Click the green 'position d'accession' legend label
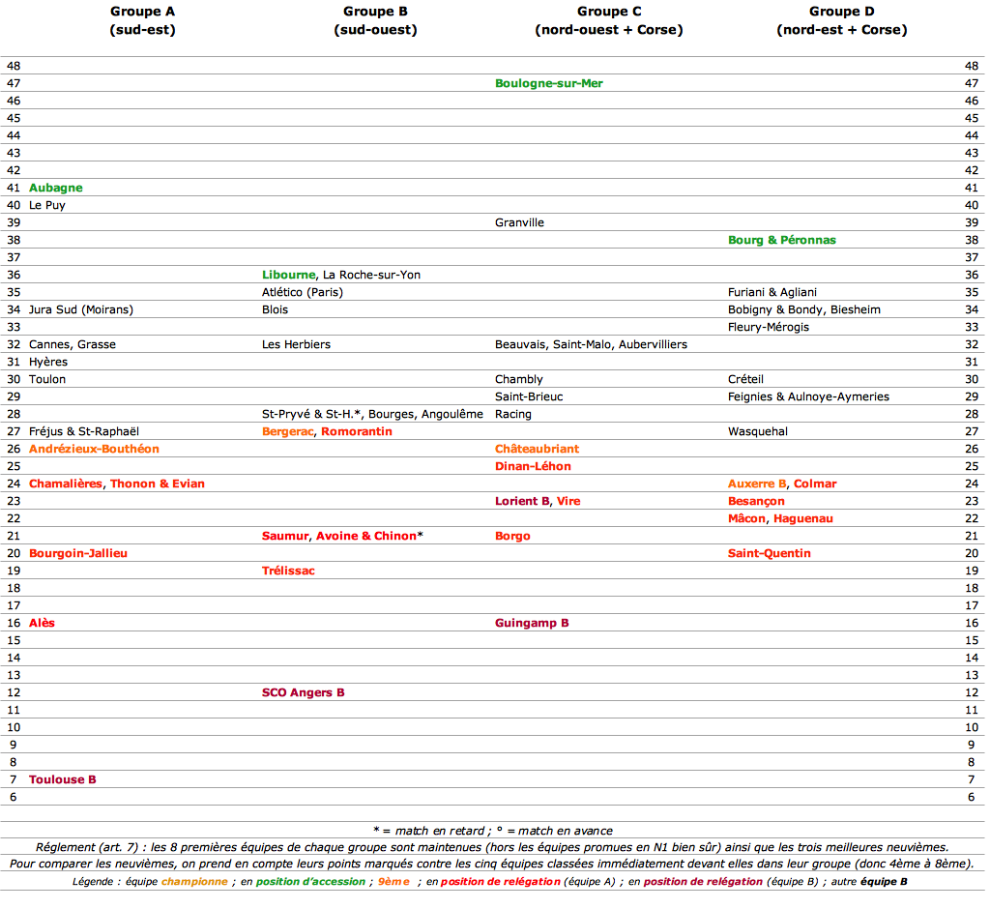 pyautogui.click(x=310, y=881)
